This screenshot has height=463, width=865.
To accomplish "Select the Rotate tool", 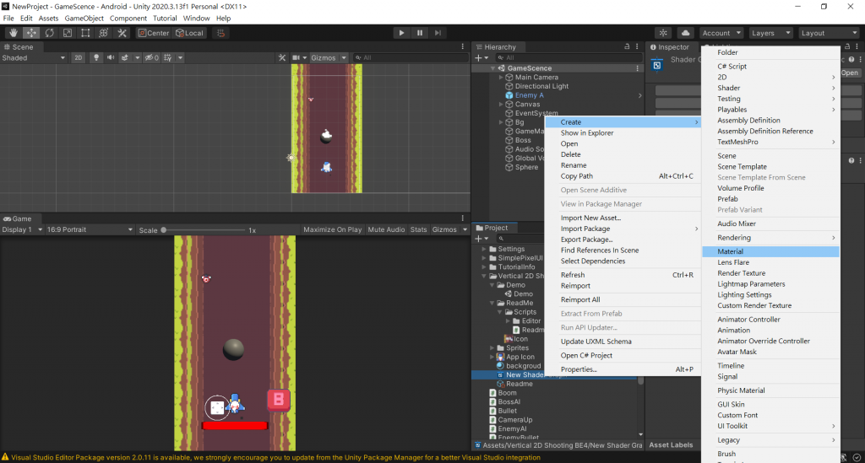I will click(x=50, y=33).
